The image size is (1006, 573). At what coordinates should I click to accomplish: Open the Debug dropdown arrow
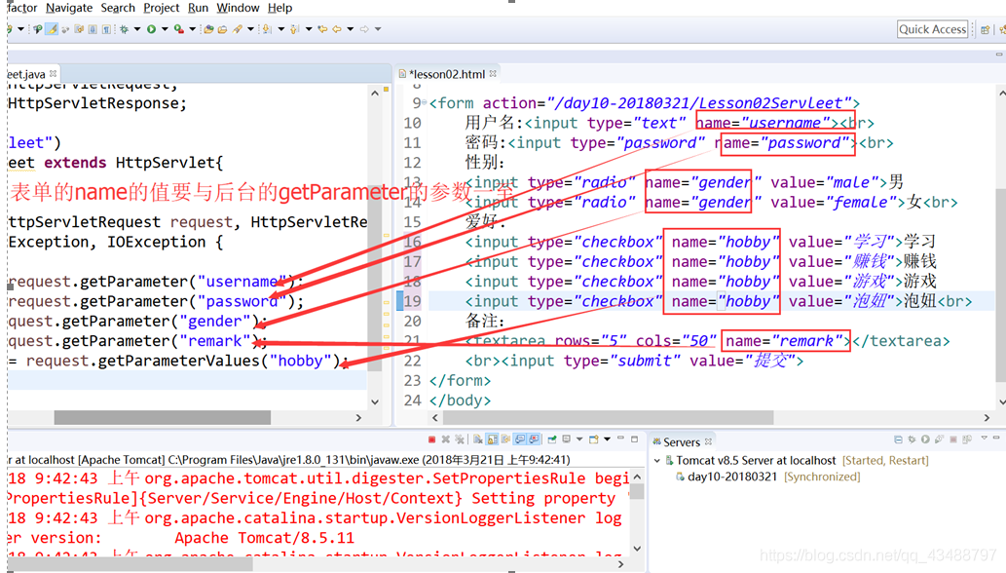[137, 29]
